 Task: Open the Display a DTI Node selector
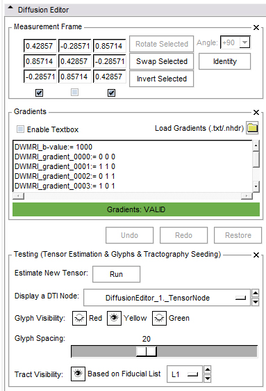tap(167, 298)
